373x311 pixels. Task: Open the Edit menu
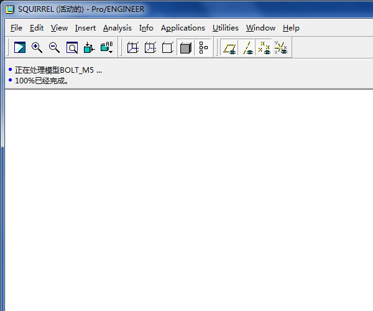point(37,28)
